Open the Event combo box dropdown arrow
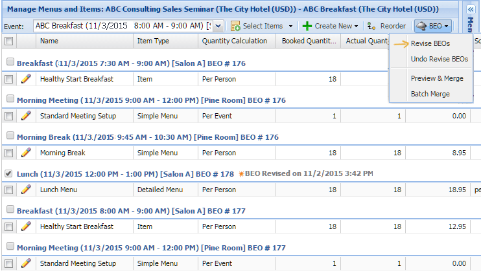 [218, 26]
